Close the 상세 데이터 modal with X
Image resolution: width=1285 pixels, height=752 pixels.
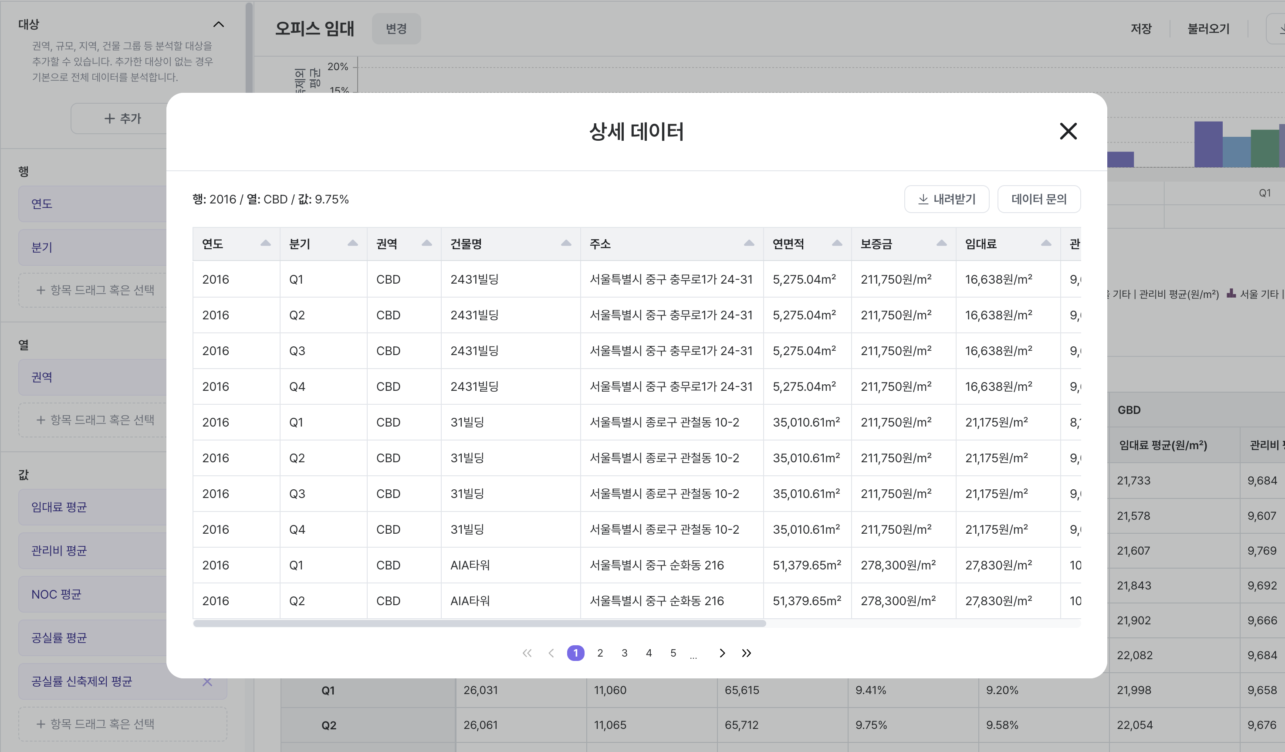point(1068,131)
